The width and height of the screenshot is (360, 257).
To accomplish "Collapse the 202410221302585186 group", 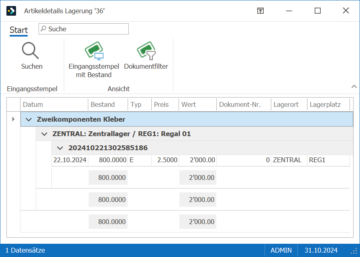I will coord(60,148).
